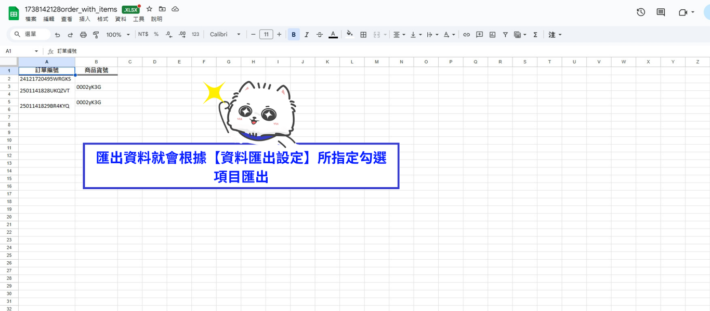
Task: Redo the last undone action
Action: click(x=70, y=35)
